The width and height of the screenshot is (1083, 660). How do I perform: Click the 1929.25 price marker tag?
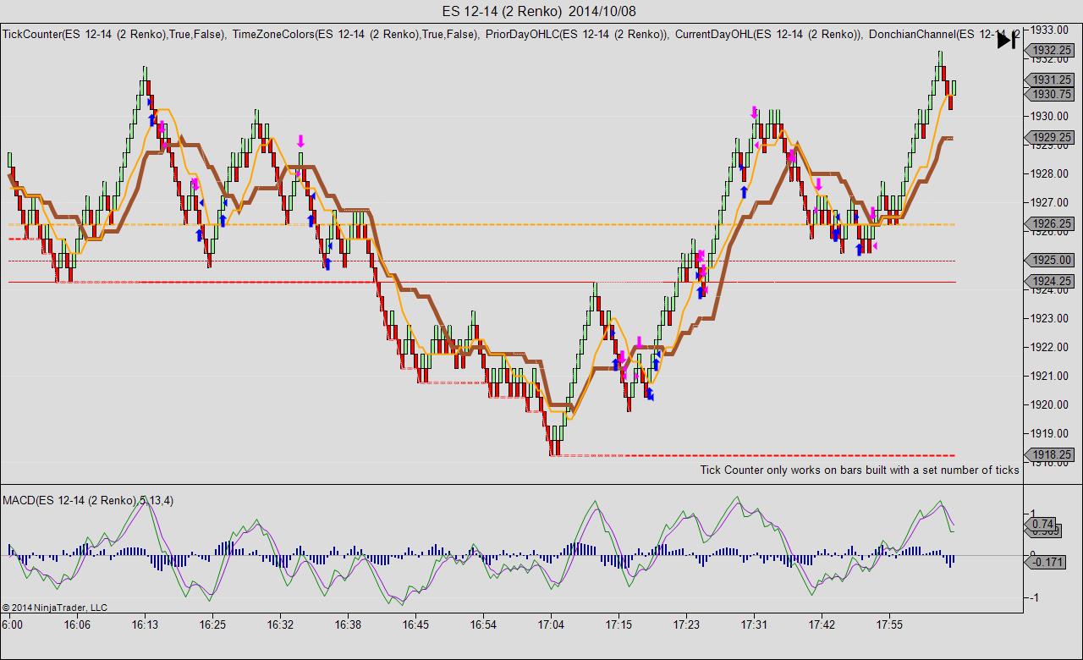pos(1052,137)
